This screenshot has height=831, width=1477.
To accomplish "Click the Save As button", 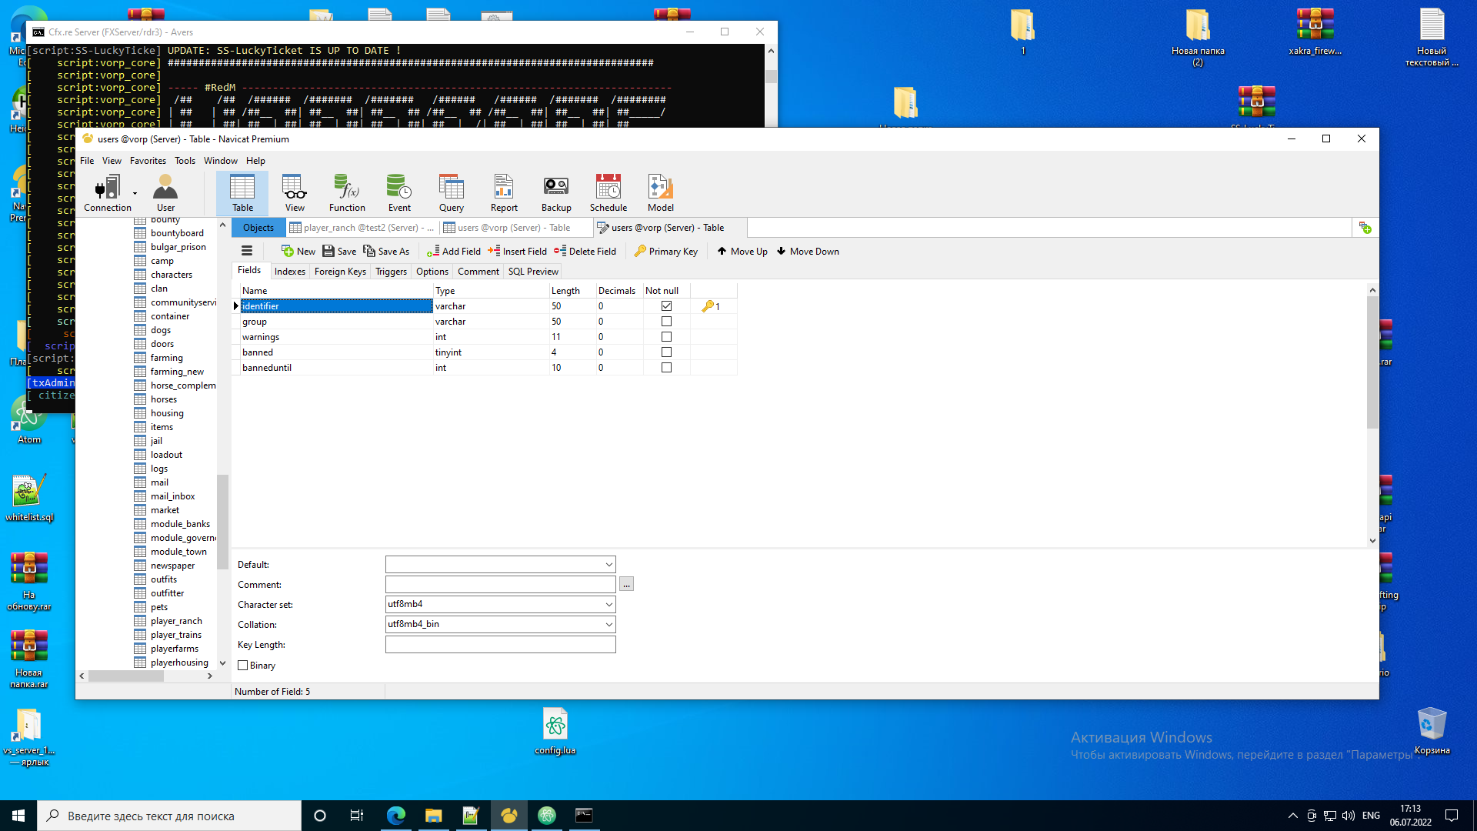I will point(387,251).
